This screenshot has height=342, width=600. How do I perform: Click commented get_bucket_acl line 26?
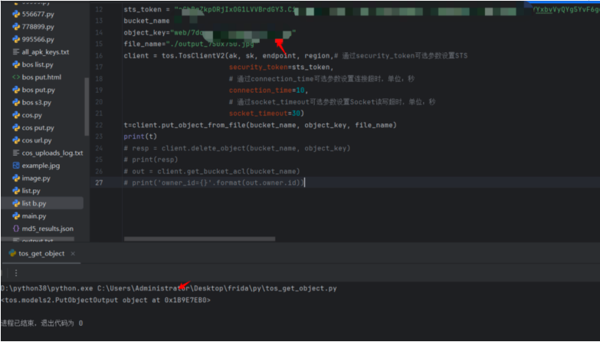(211, 171)
